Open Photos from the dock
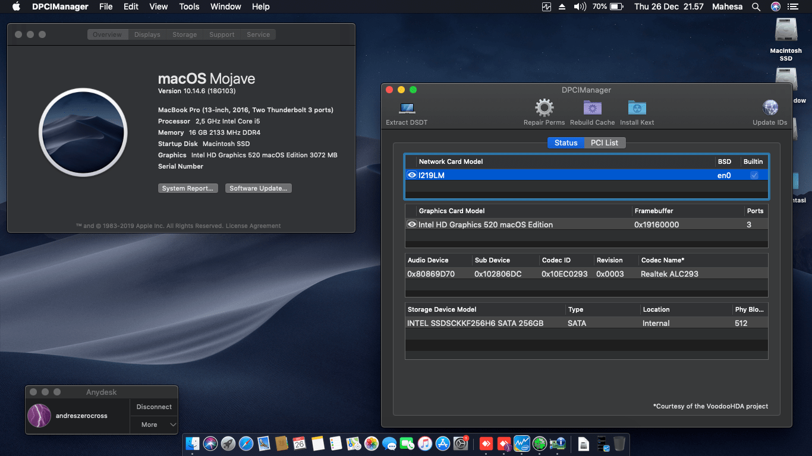The width and height of the screenshot is (812, 456). [372, 443]
